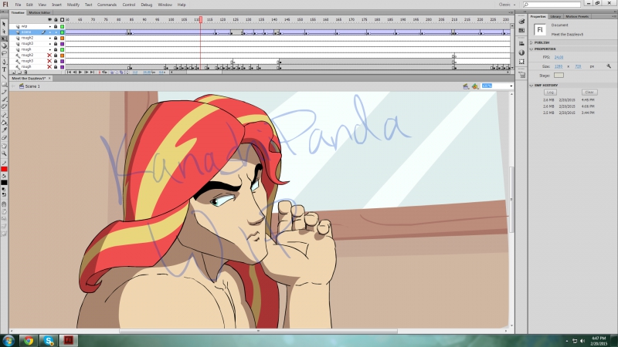Select the Selection arrow tool

[x=4, y=24]
